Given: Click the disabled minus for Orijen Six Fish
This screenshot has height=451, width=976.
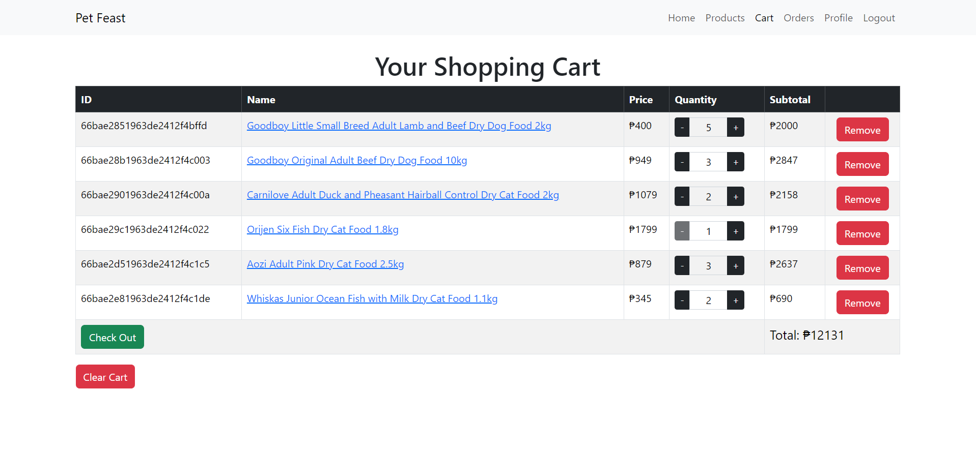Looking at the screenshot, I should (682, 231).
